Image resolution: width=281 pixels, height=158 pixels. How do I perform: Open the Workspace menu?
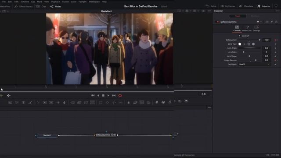pos(94,2)
